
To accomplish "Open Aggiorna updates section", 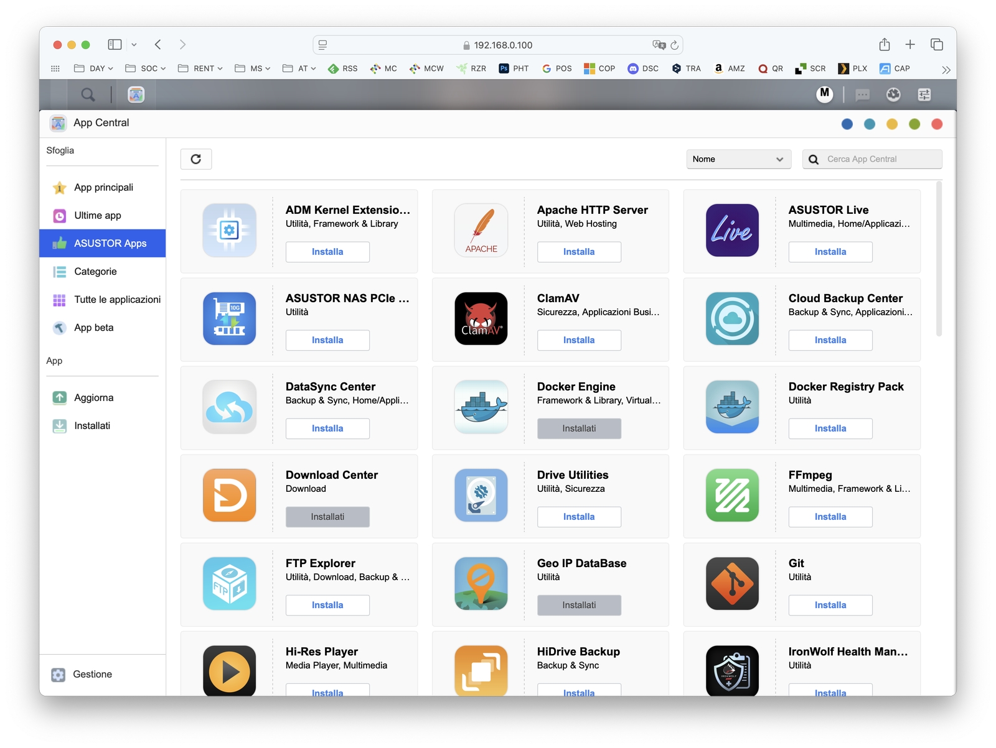I will click(x=103, y=397).
